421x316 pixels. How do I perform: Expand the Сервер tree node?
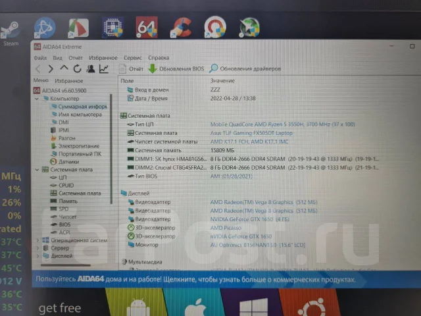click(37, 248)
